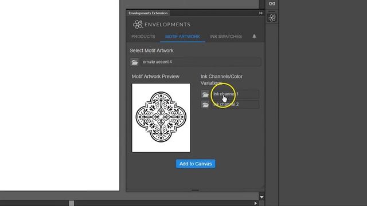The width and height of the screenshot is (367, 206).
Task: Click the vertical scrollbar down arrow
Action: [x=261, y=197]
